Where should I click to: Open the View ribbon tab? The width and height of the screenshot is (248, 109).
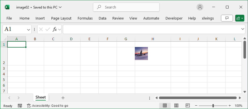[x=133, y=18]
